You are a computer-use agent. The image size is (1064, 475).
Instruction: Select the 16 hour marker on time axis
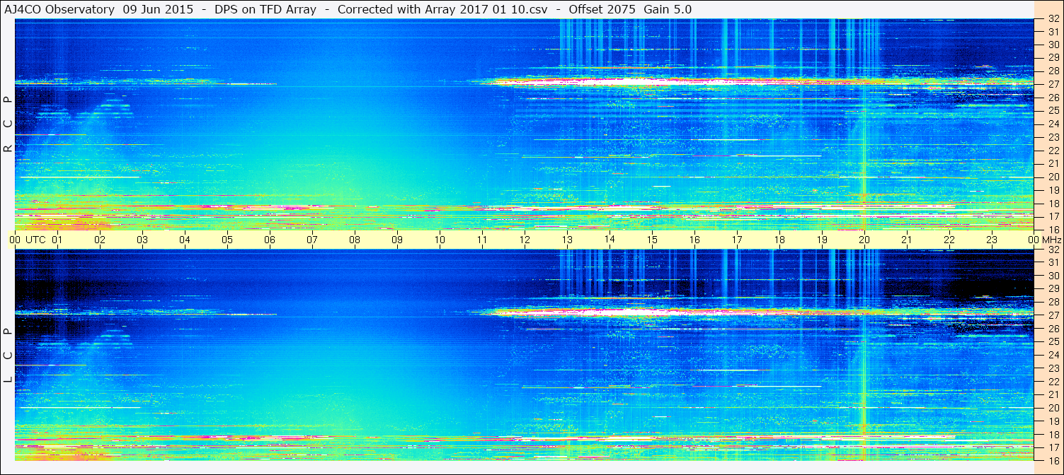click(x=694, y=240)
